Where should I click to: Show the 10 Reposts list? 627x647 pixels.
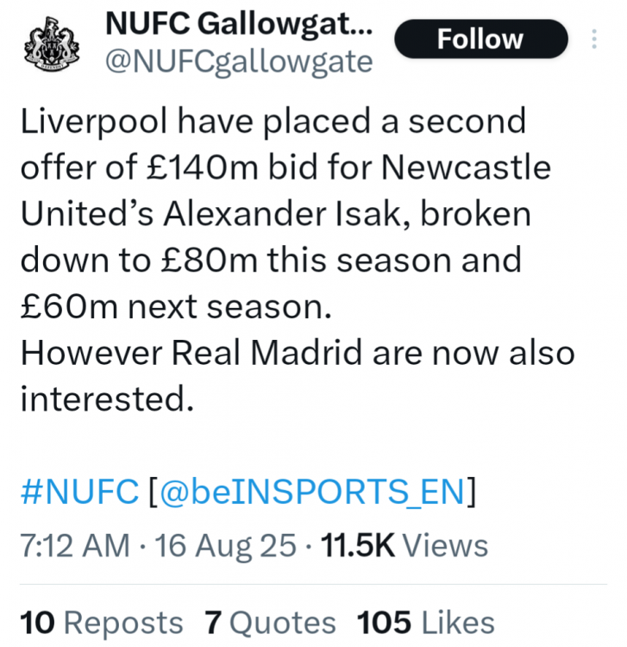click(x=101, y=622)
